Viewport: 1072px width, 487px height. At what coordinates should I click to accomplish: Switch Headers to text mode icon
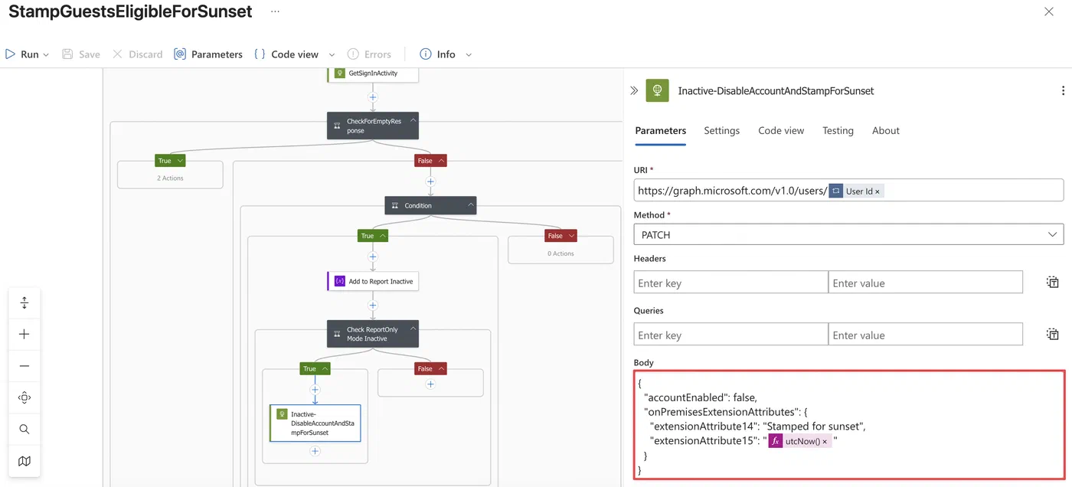click(x=1053, y=283)
